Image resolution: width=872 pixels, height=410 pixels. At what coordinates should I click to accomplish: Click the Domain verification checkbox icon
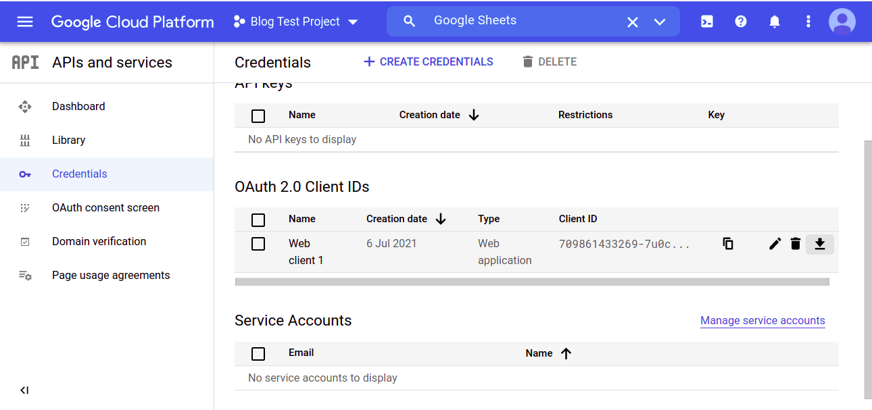[25, 241]
